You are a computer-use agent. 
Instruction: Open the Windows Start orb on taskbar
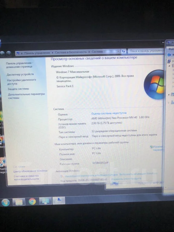coord(5,202)
